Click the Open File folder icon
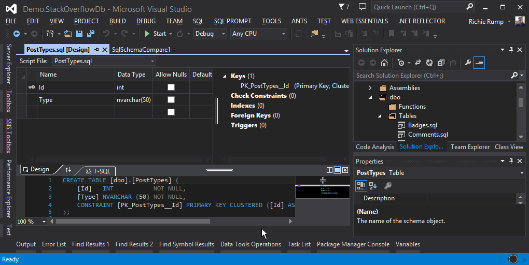This screenshot has width=529, height=265. [68, 34]
